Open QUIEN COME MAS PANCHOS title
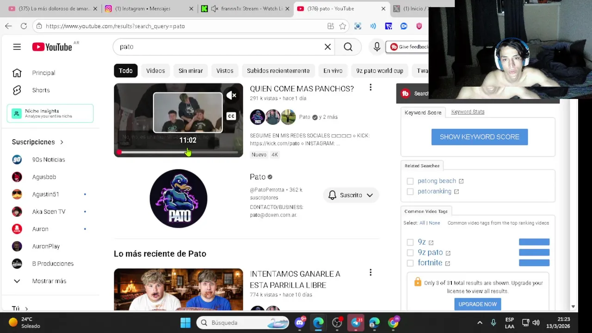This screenshot has width=592, height=333. (302, 89)
